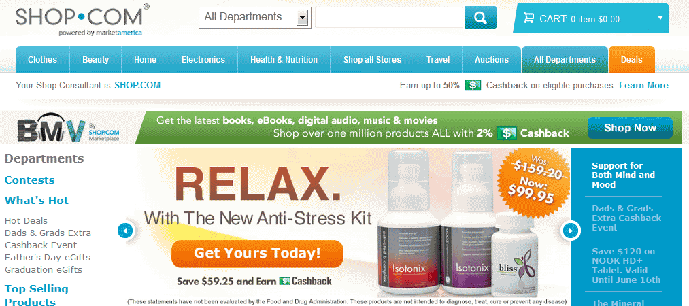Open the All Departments search dropdown

coord(255,18)
